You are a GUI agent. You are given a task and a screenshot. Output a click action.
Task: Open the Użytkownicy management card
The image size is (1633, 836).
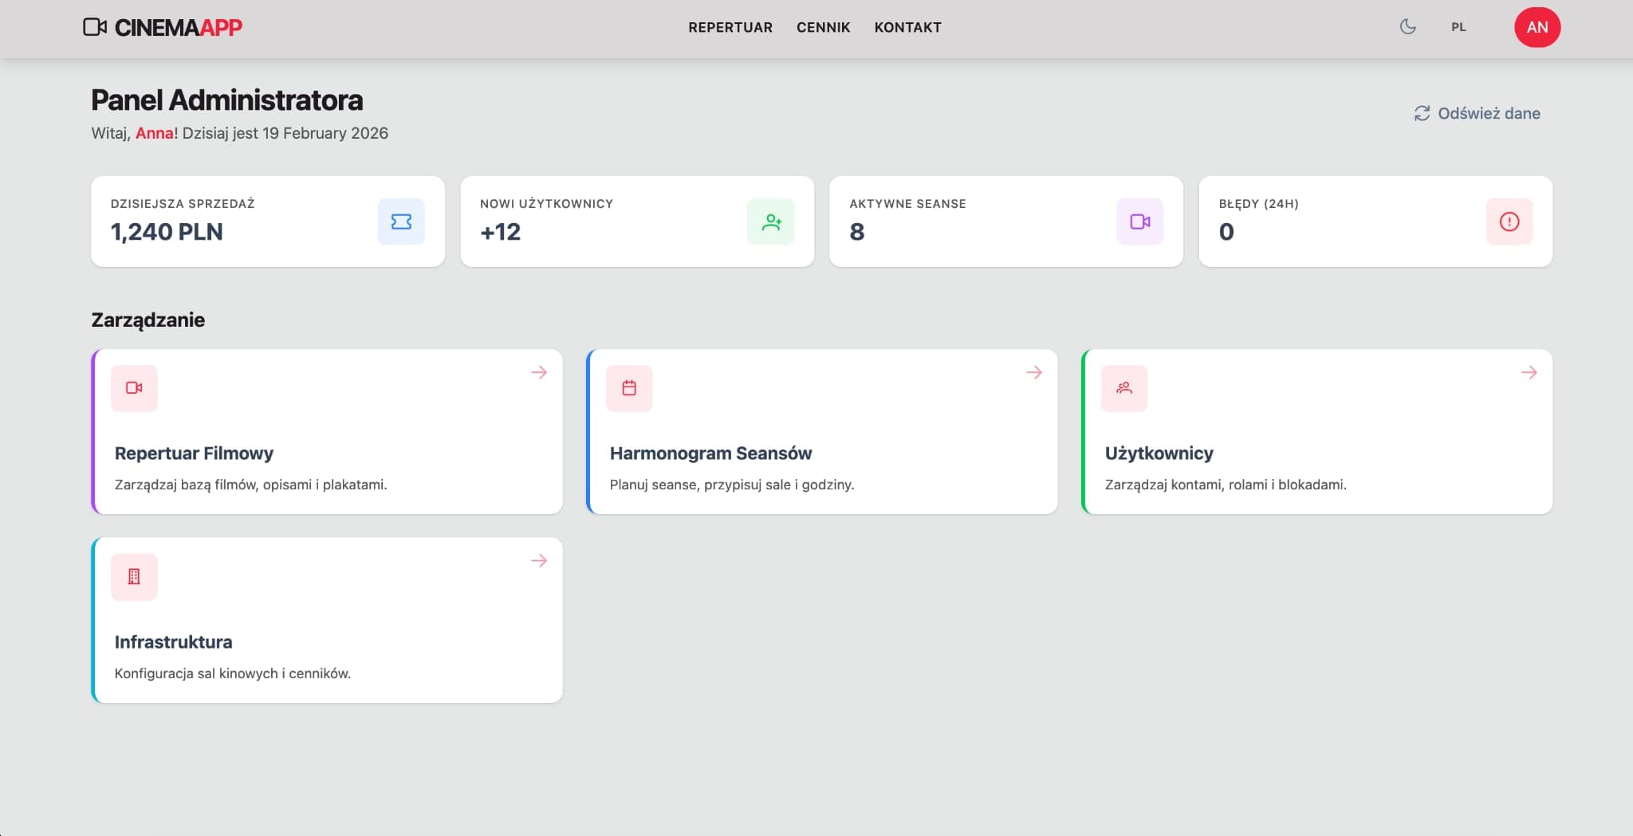(1316, 432)
